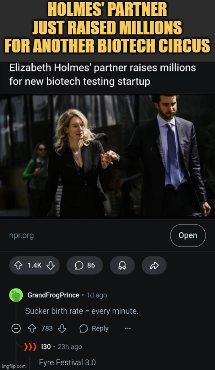
Task: Open the 86 comments speech bubble
Action: [85, 265]
